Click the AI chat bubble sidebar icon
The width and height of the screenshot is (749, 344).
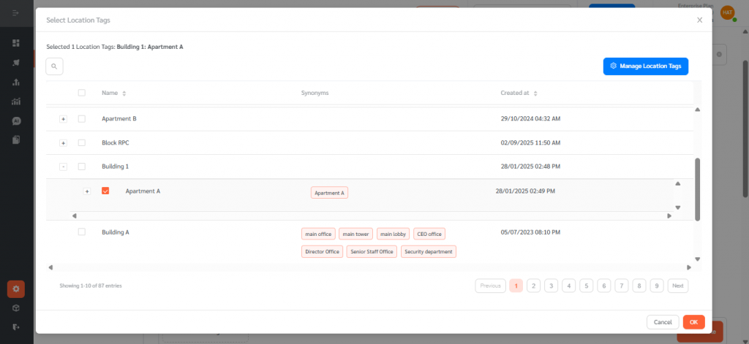pyautogui.click(x=16, y=121)
